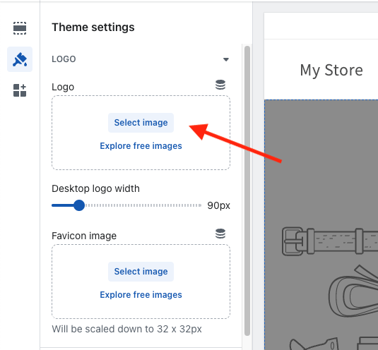
Task: Open the Add apps blocks icon
Action: [x=20, y=90]
